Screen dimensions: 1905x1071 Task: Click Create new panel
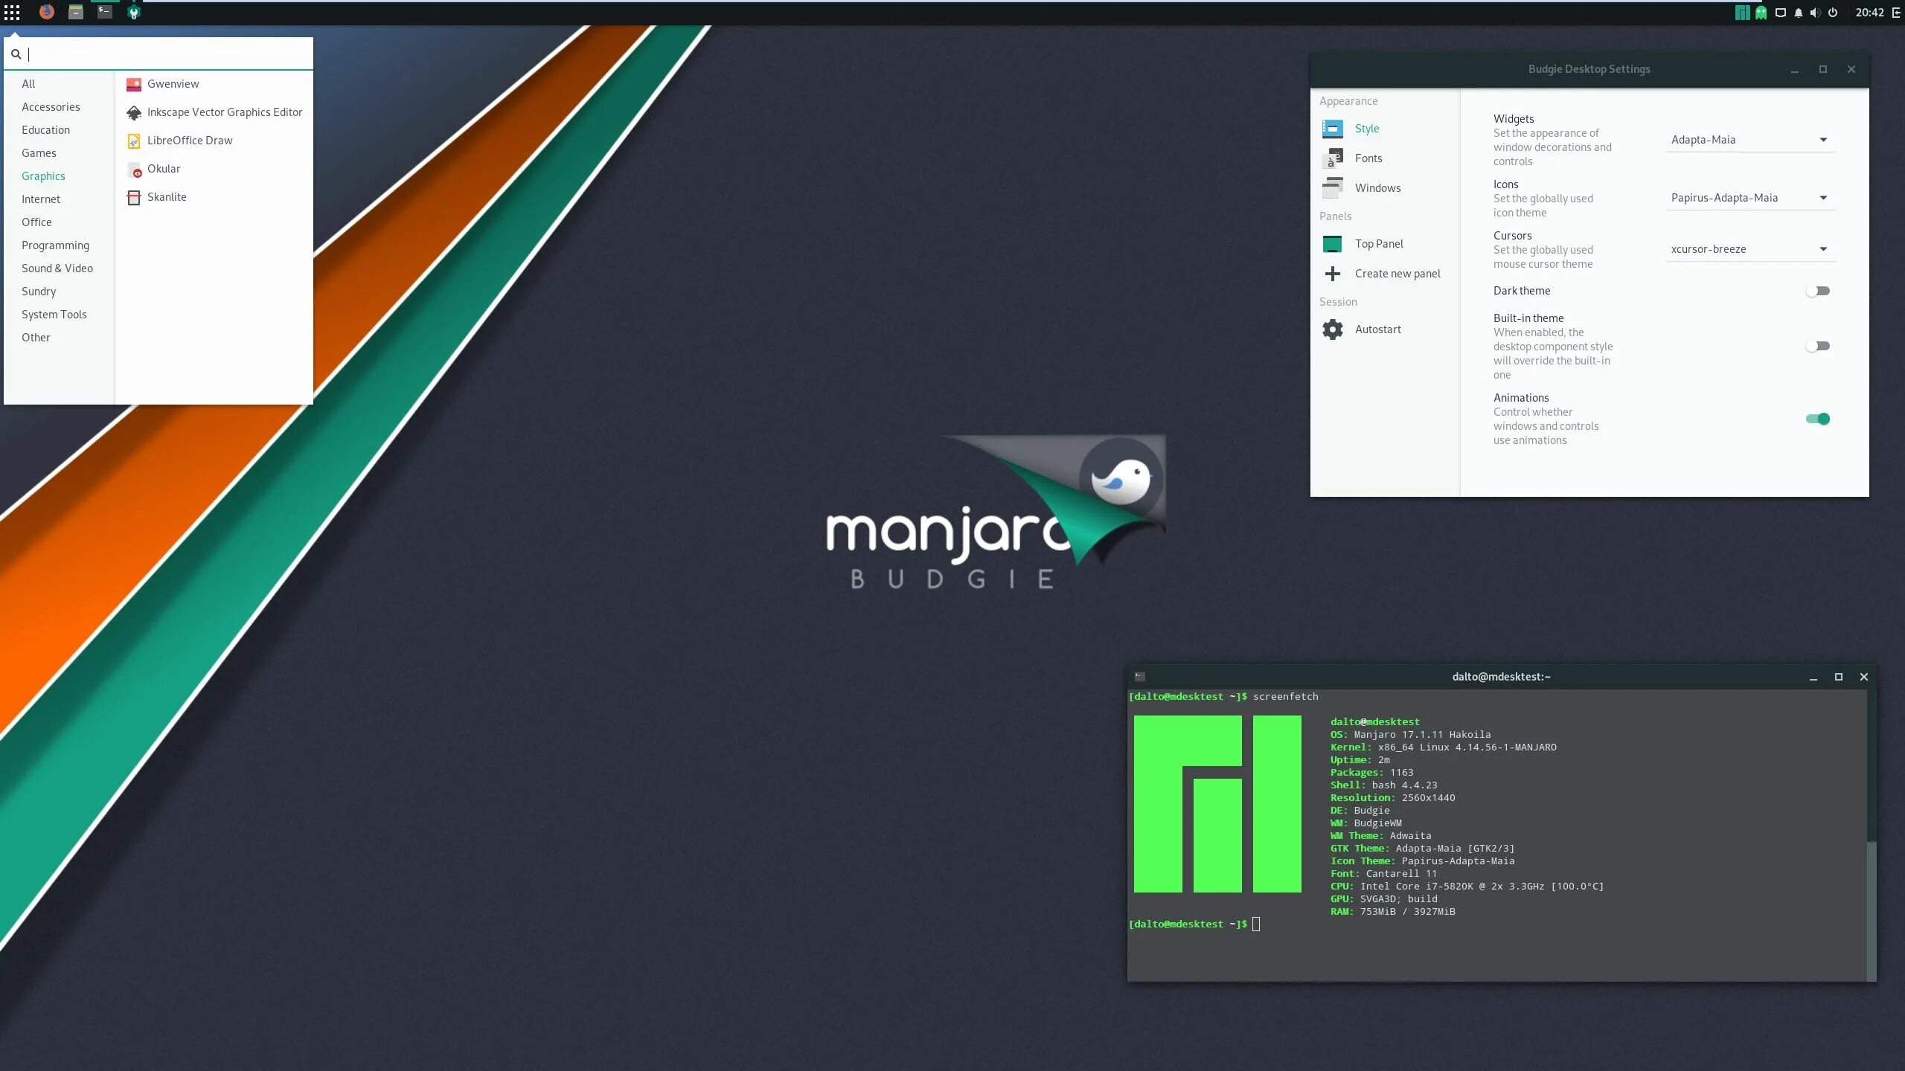coord(1385,274)
